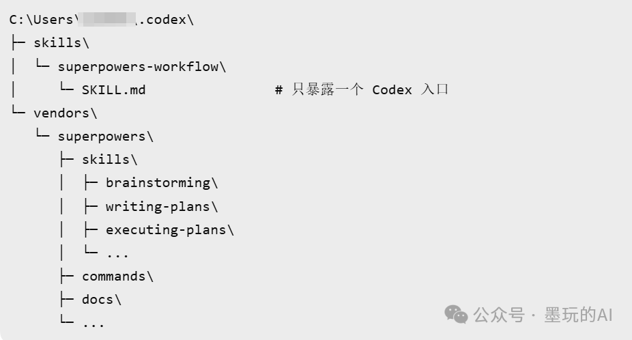Select the top-level skills\ folder
Screen dimensions: 632x340
(61, 42)
